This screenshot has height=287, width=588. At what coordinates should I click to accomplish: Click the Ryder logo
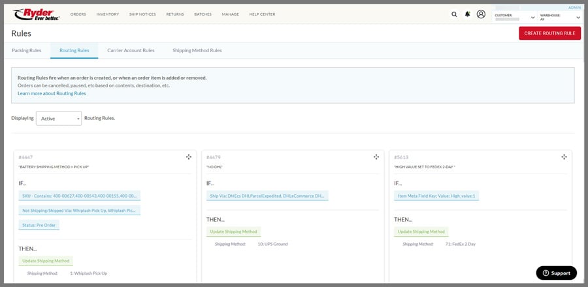[35, 14]
